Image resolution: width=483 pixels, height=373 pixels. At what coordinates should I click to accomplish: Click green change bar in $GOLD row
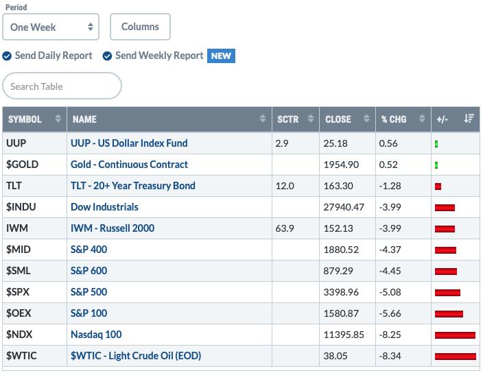click(x=436, y=165)
